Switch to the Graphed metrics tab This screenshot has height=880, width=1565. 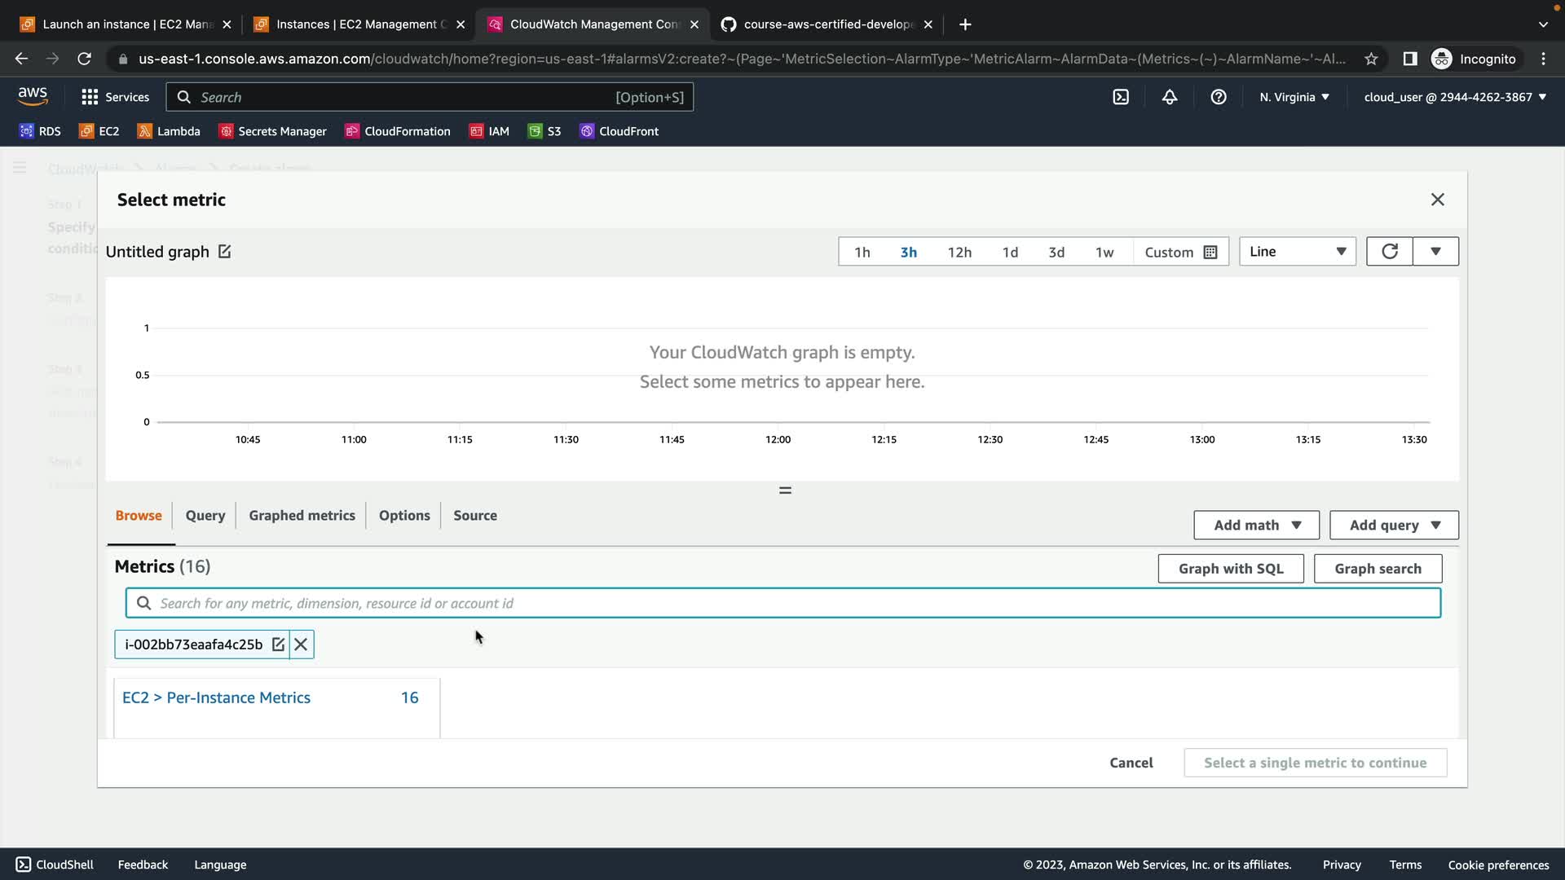[x=302, y=516]
